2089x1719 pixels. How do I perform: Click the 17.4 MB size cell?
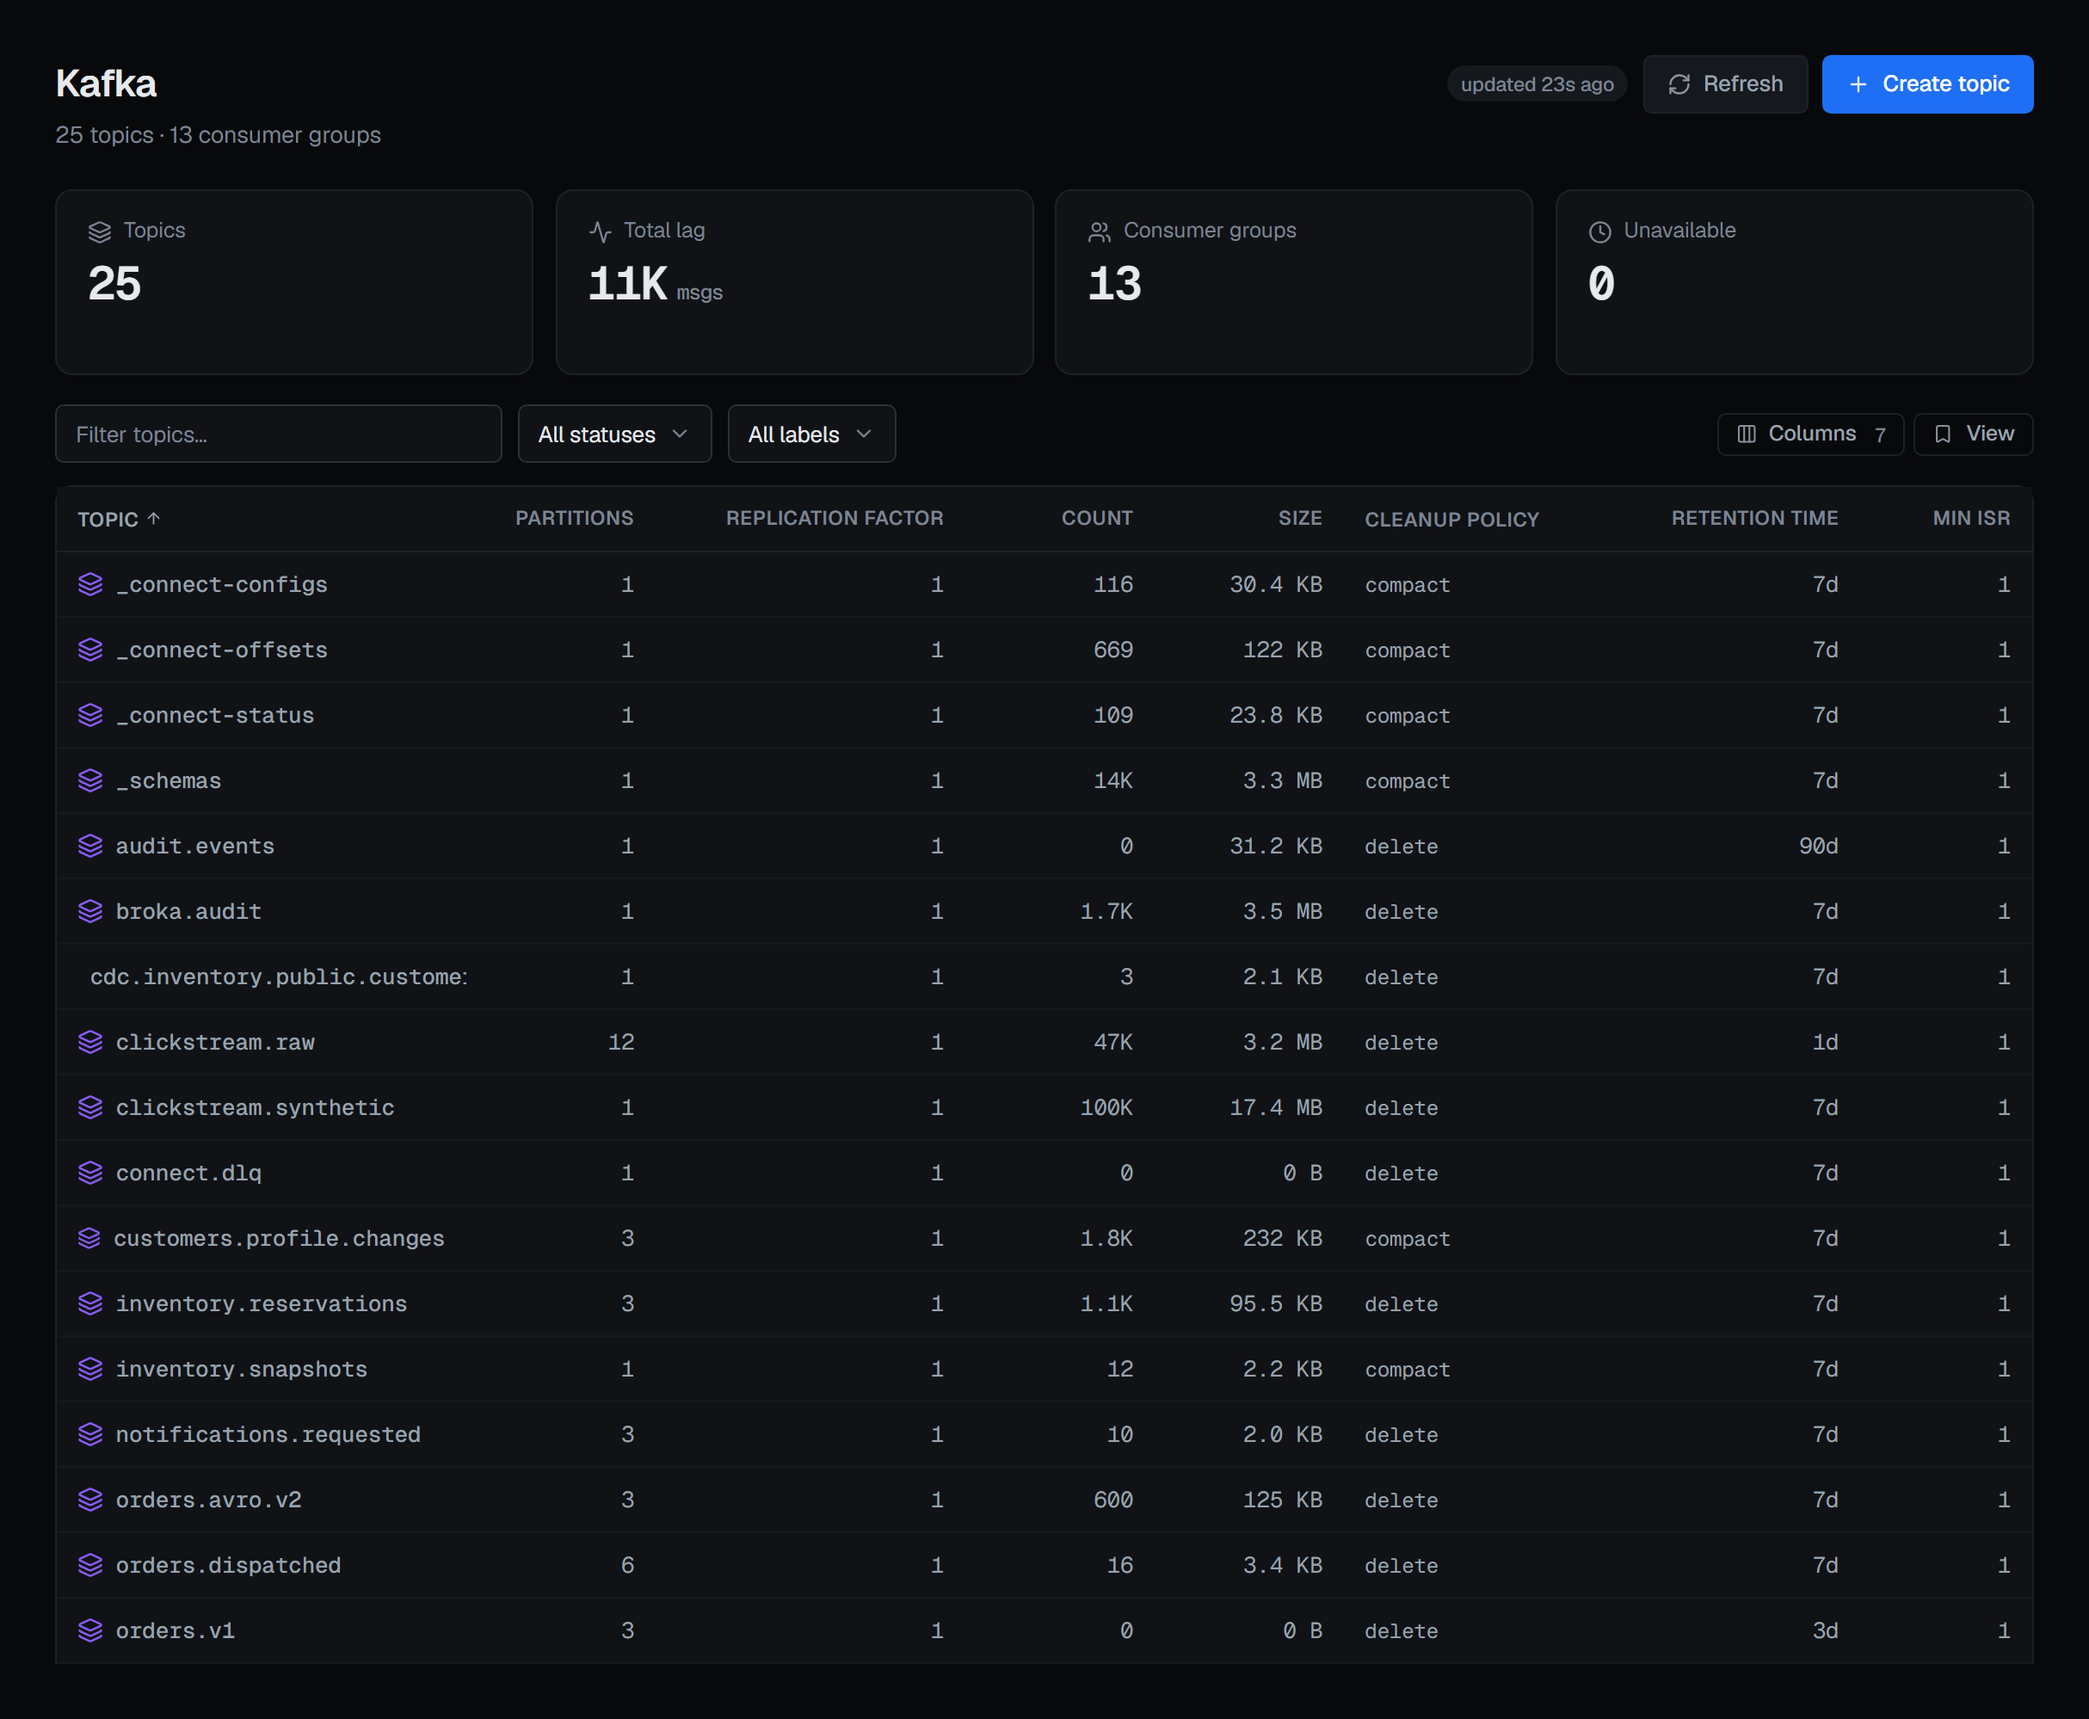pyautogui.click(x=1276, y=1107)
